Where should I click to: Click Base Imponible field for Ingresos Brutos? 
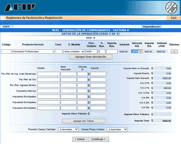click(x=68, y=85)
